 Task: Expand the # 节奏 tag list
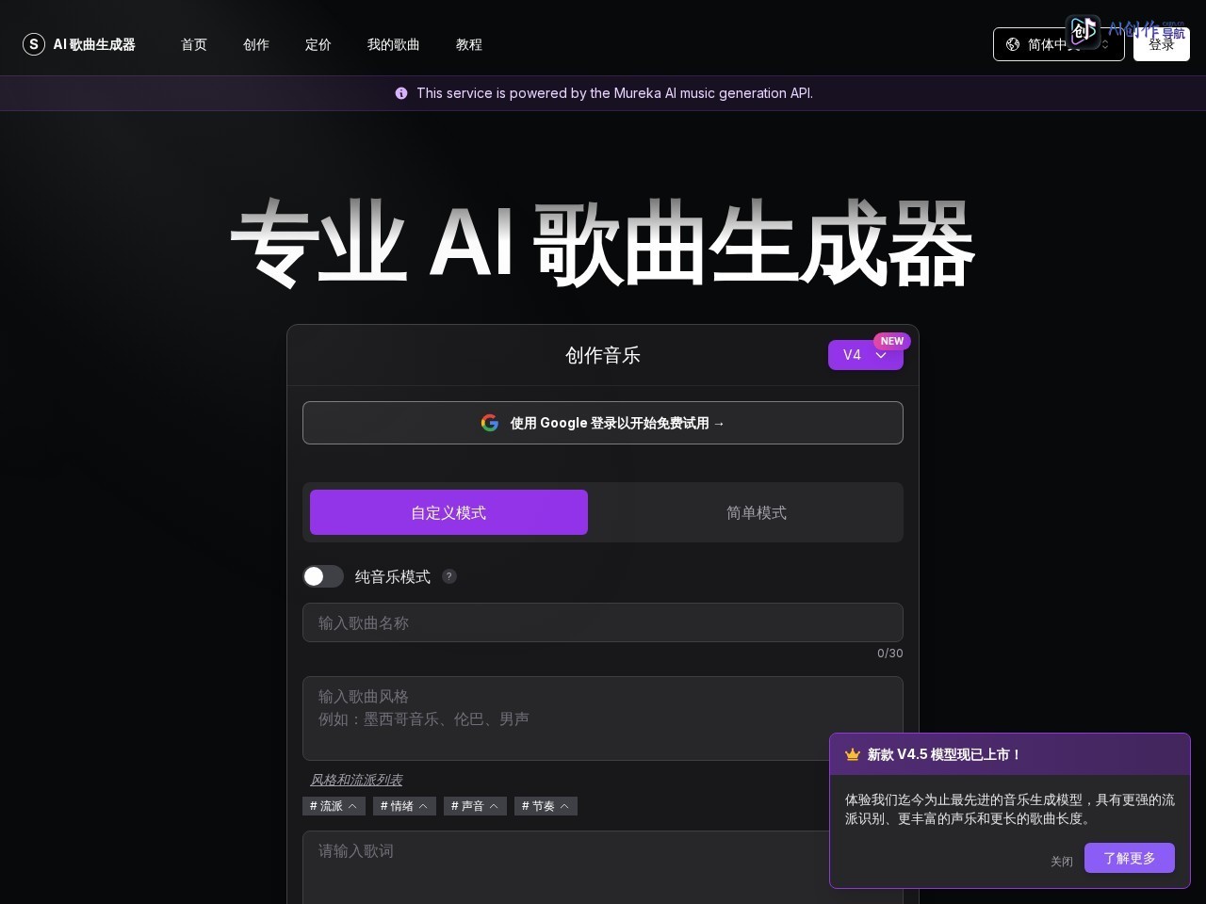pyautogui.click(x=546, y=806)
